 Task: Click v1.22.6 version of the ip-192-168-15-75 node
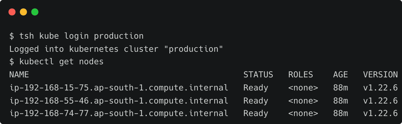coord(380,88)
